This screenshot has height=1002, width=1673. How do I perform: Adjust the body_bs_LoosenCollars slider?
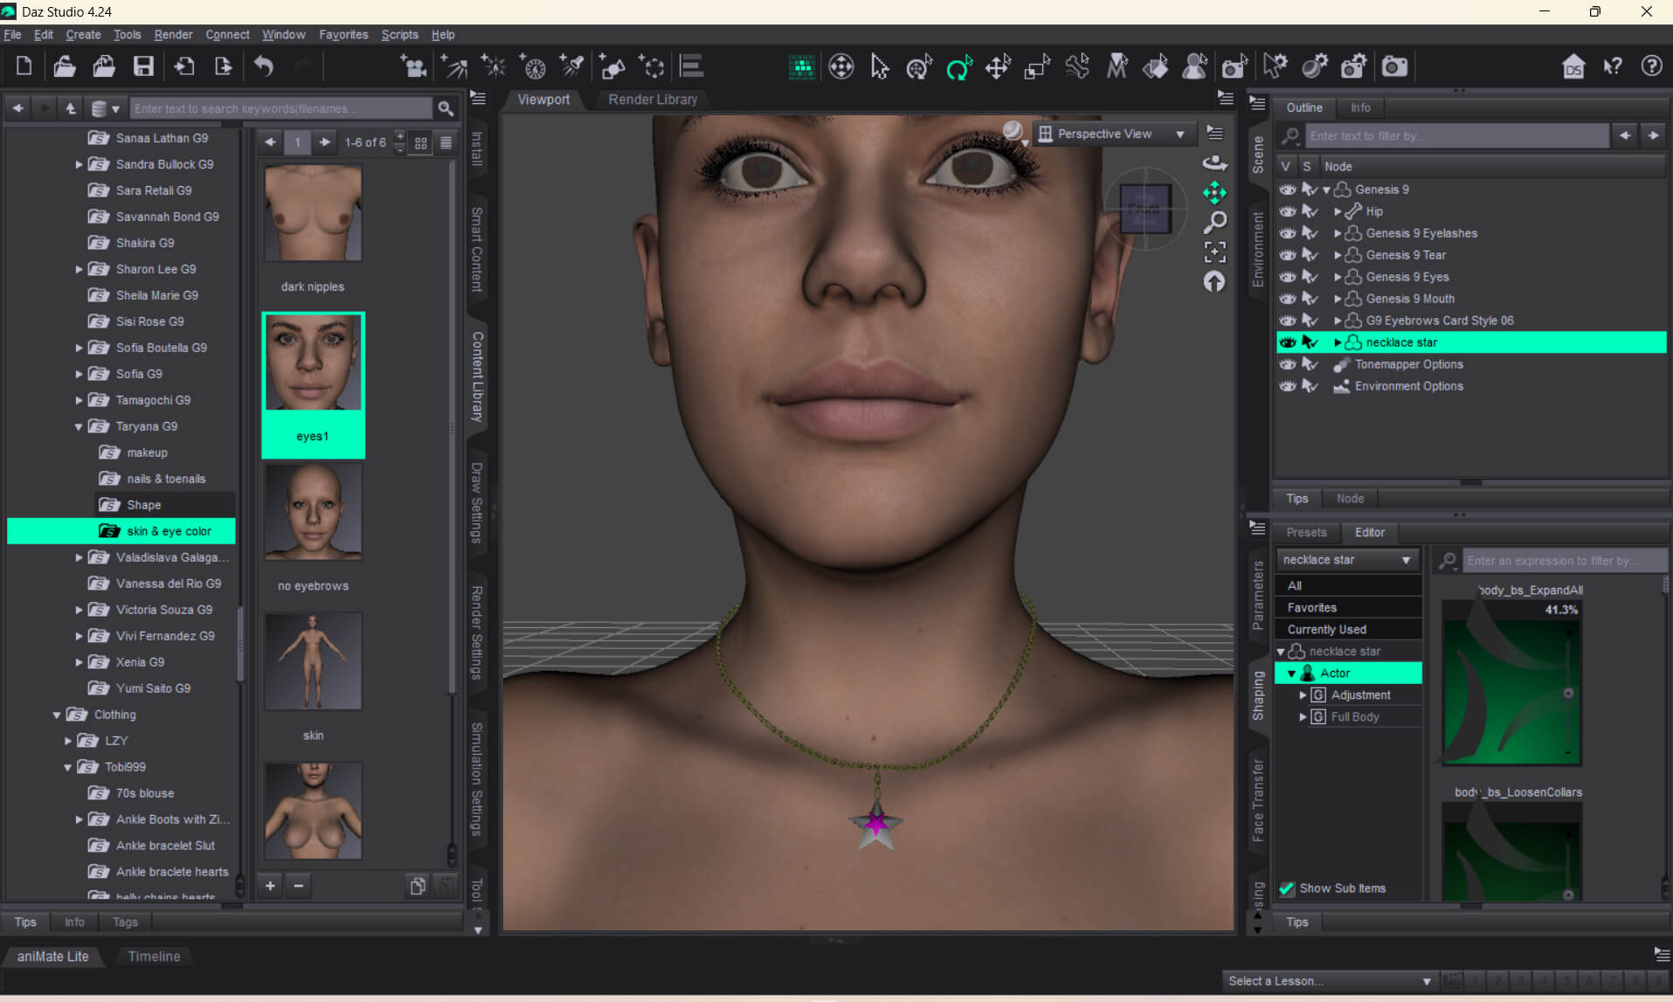(1567, 895)
